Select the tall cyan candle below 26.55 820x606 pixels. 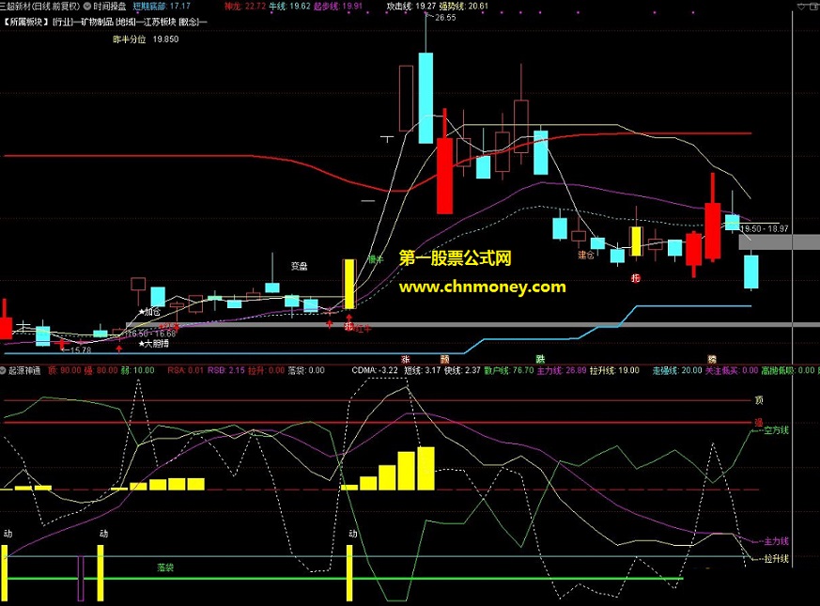click(x=425, y=98)
